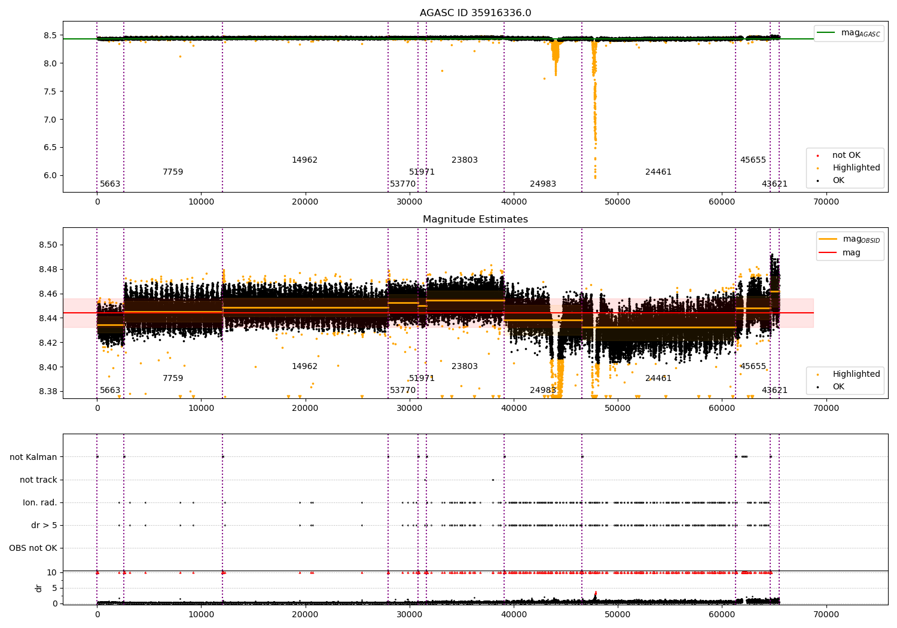This screenshot has height=628, width=897.
Task: Click obsid label 24461 in top panel
Action: 658,172
